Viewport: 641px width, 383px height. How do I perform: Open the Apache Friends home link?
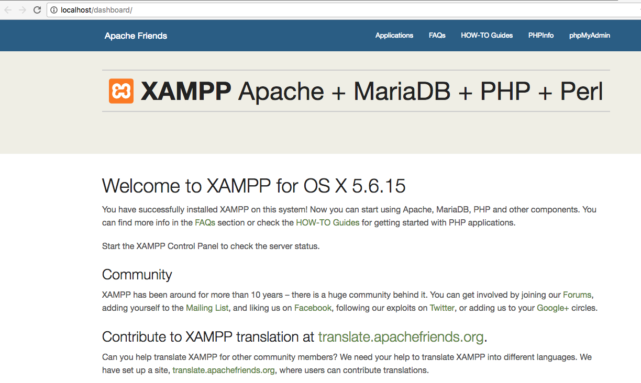coord(136,36)
